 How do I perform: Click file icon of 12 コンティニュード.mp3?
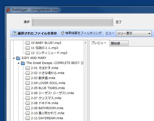28,53
